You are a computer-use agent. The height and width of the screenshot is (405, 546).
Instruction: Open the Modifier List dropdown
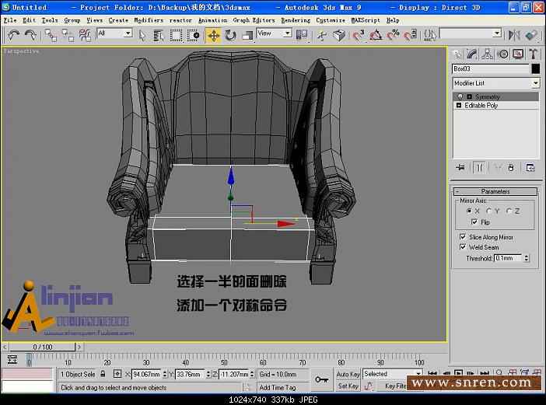coord(535,83)
